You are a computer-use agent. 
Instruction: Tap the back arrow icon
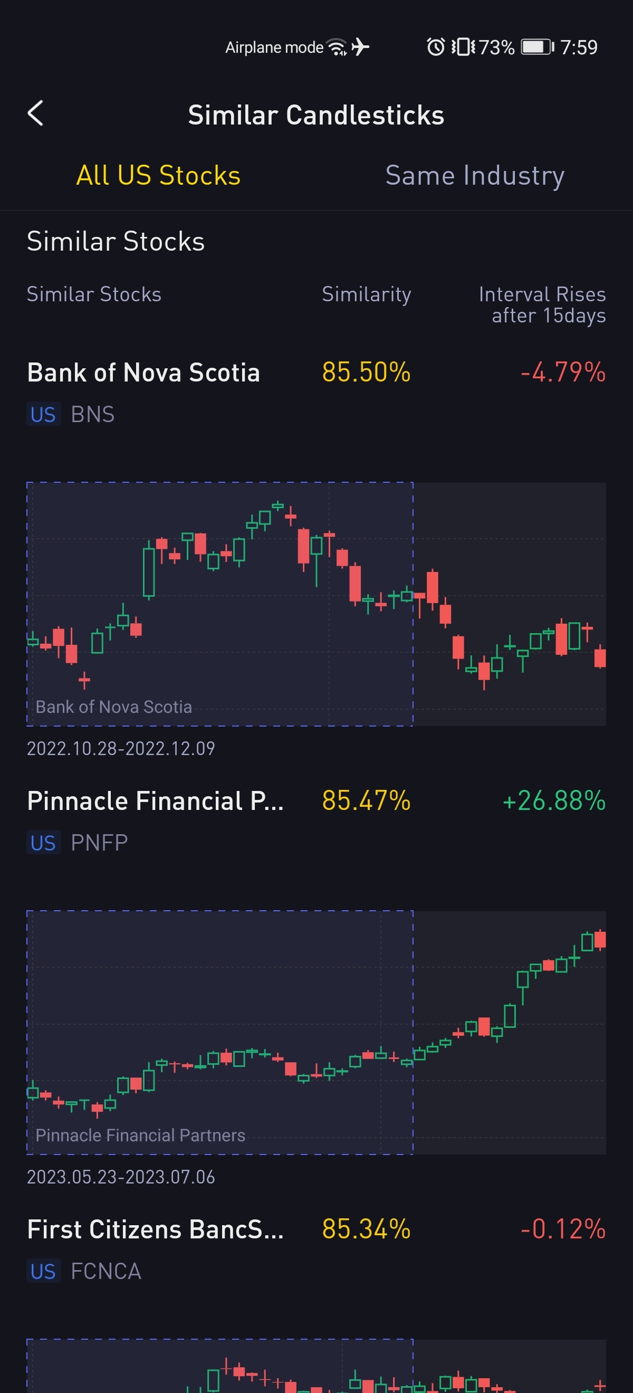[x=36, y=113]
